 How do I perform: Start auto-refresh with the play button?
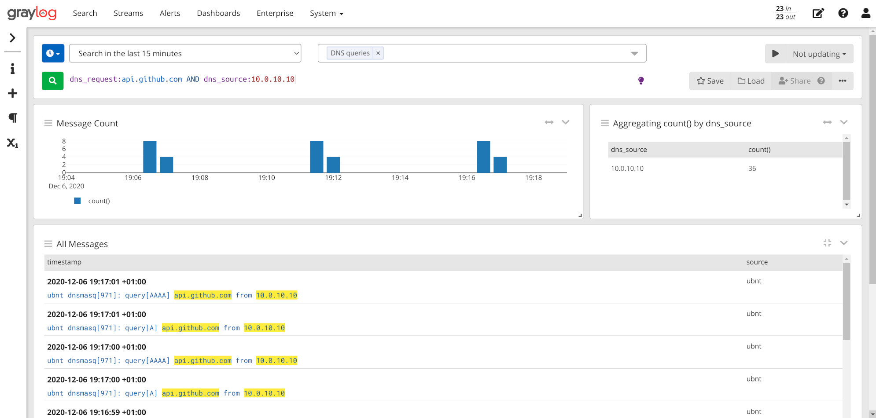pyautogui.click(x=776, y=54)
